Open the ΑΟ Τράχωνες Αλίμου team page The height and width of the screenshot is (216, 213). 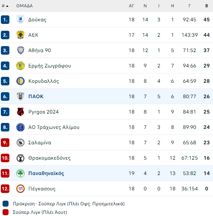54,127
